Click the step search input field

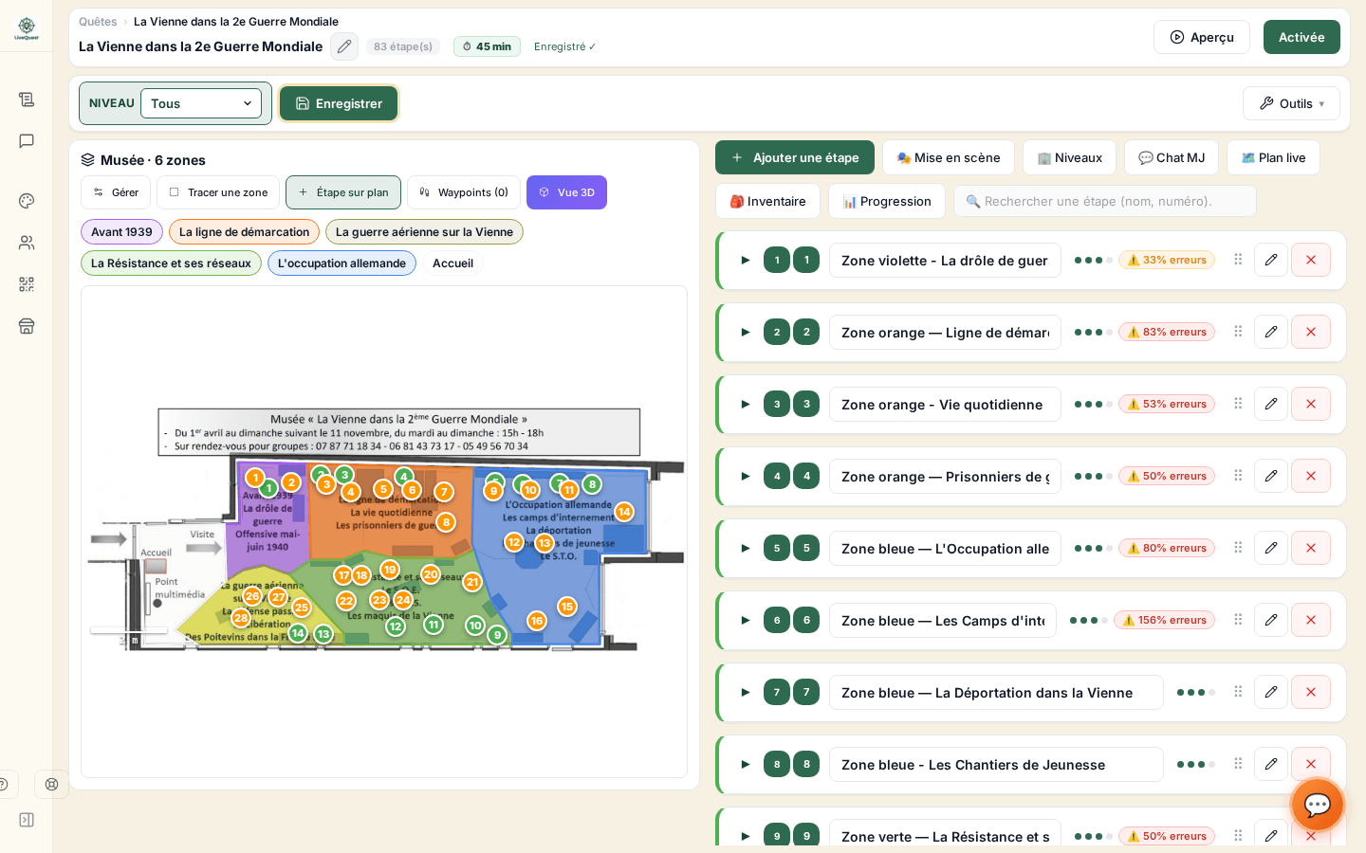pos(1105,201)
